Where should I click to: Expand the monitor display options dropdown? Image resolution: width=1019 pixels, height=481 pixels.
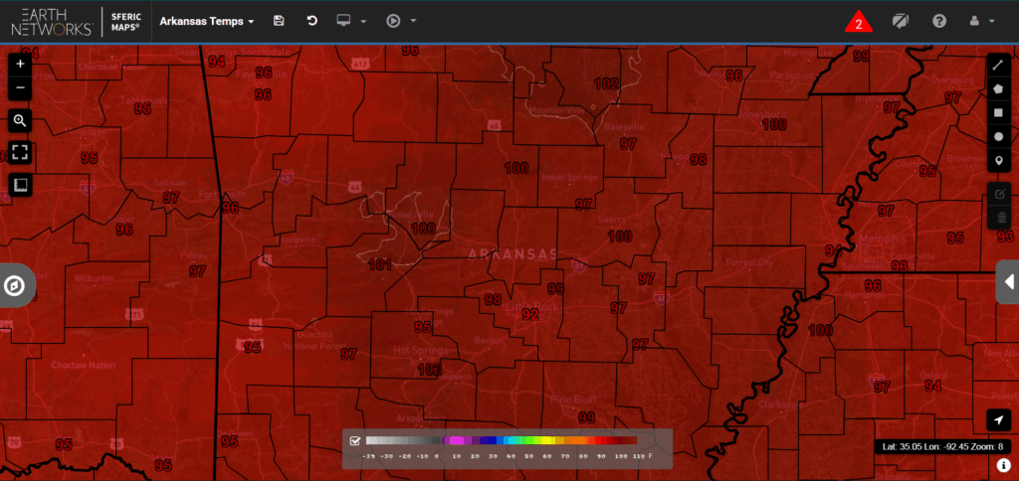[x=352, y=21]
